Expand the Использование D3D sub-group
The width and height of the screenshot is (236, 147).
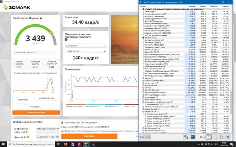click(x=143, y=104)
